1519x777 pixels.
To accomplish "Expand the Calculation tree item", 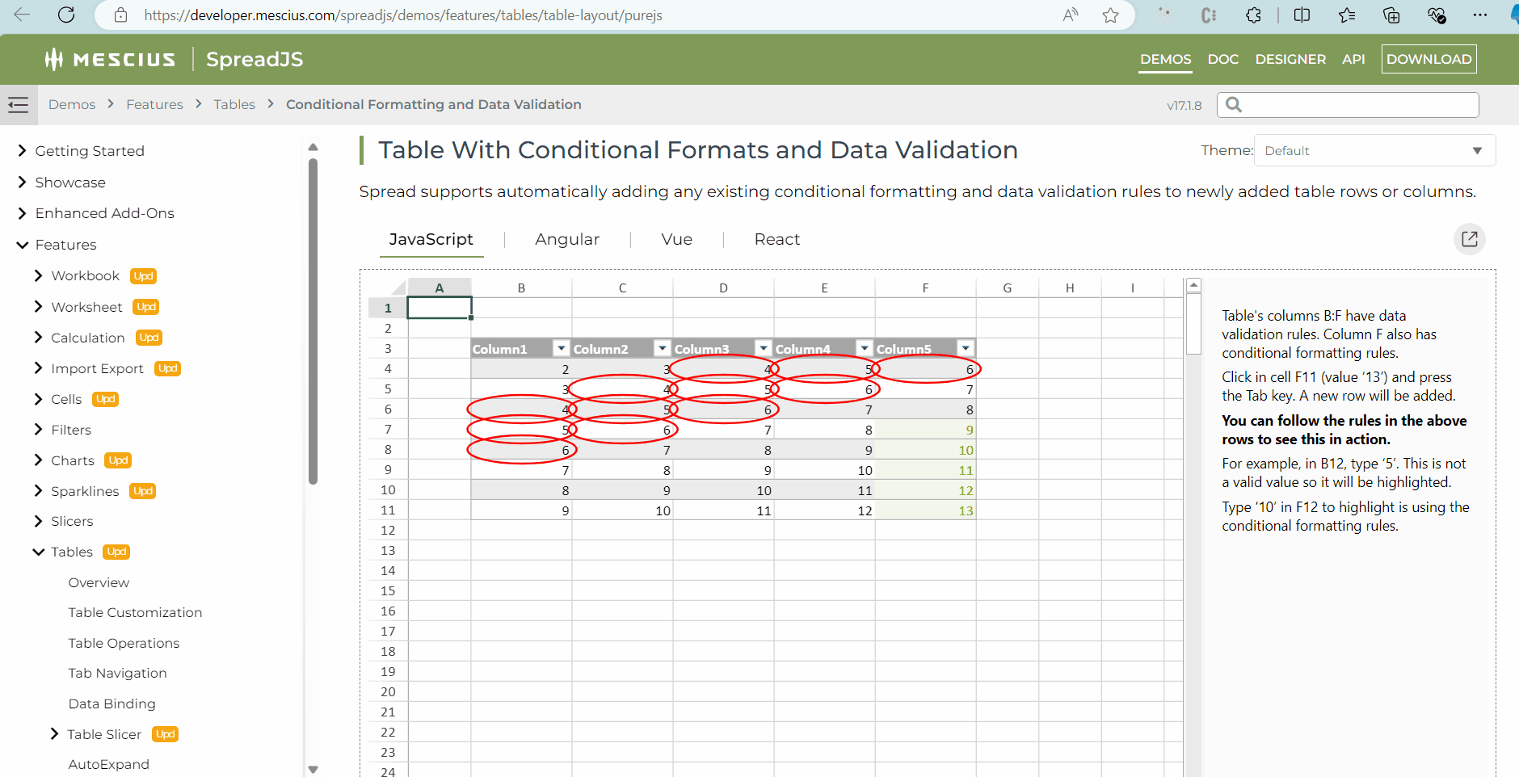I will (38, 338).
